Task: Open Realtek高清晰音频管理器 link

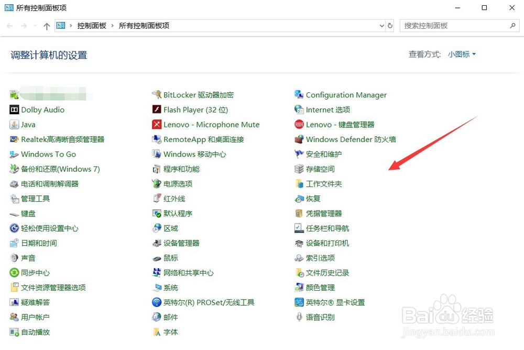Action: [62, 139]
